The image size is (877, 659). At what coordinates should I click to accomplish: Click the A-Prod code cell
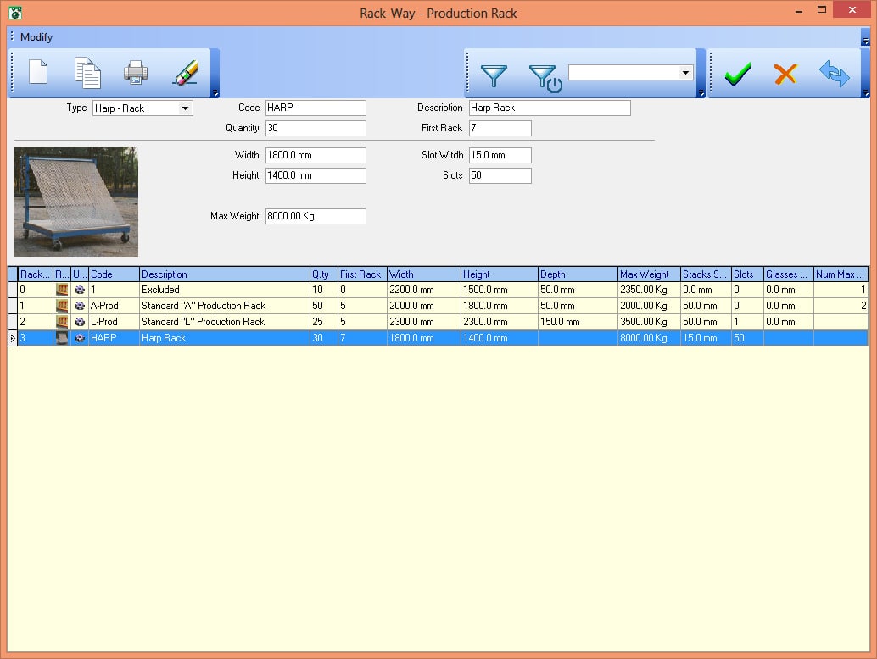[x=114, y=306]
